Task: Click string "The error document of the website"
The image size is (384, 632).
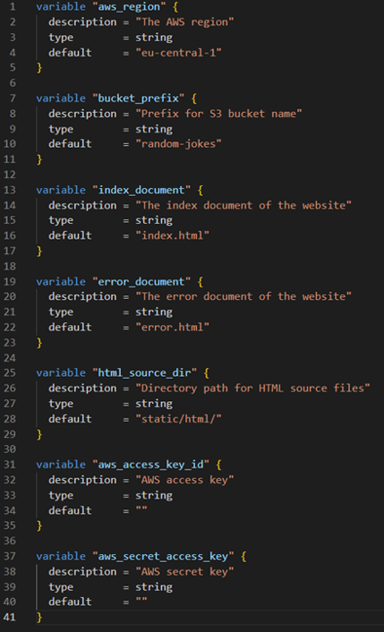Action: [x=243, y=296]
